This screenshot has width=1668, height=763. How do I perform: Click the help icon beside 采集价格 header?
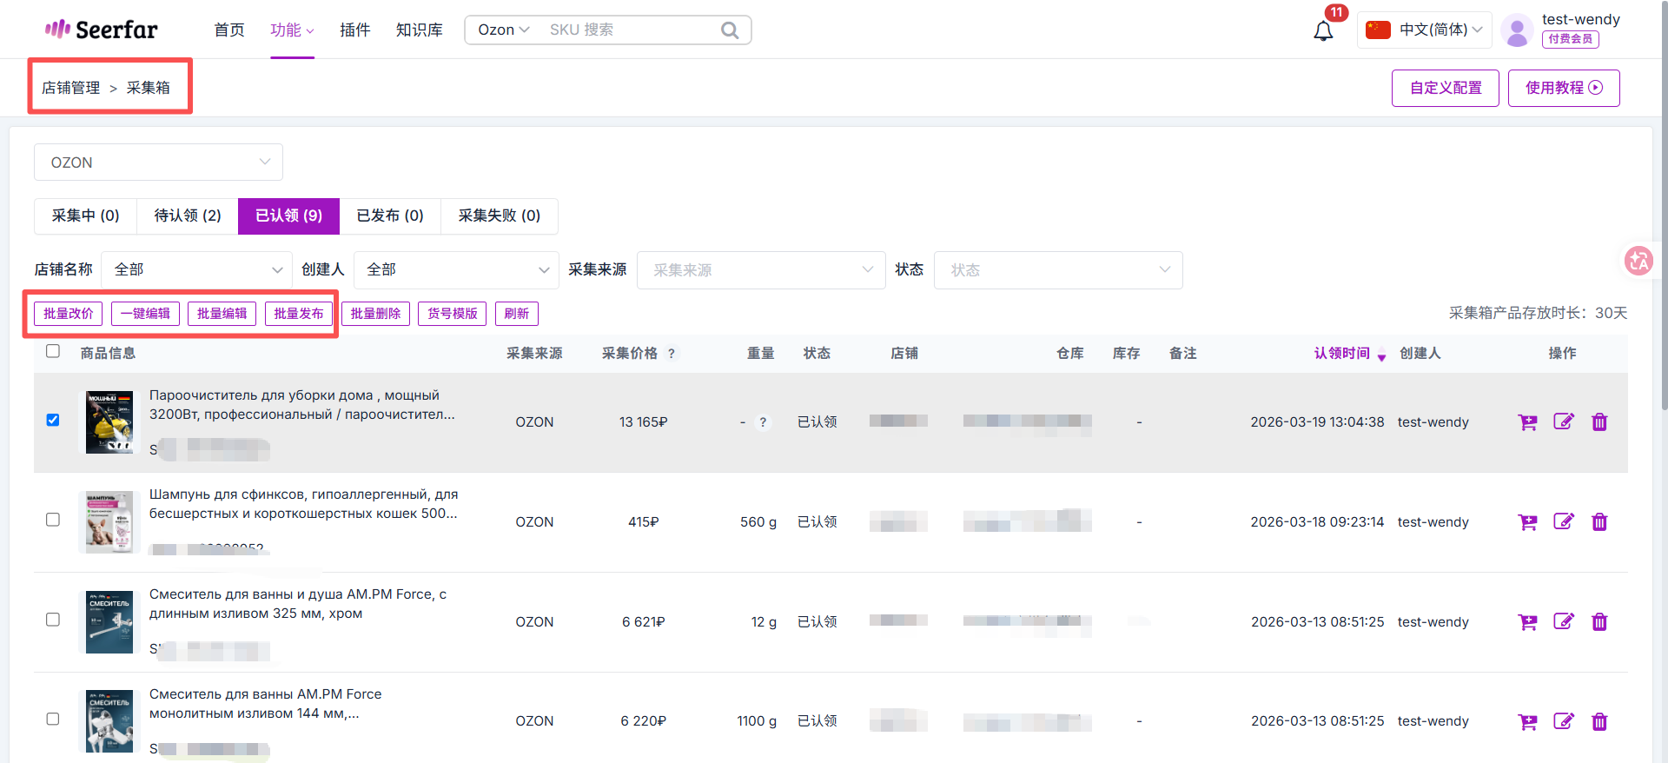(672, 354)
